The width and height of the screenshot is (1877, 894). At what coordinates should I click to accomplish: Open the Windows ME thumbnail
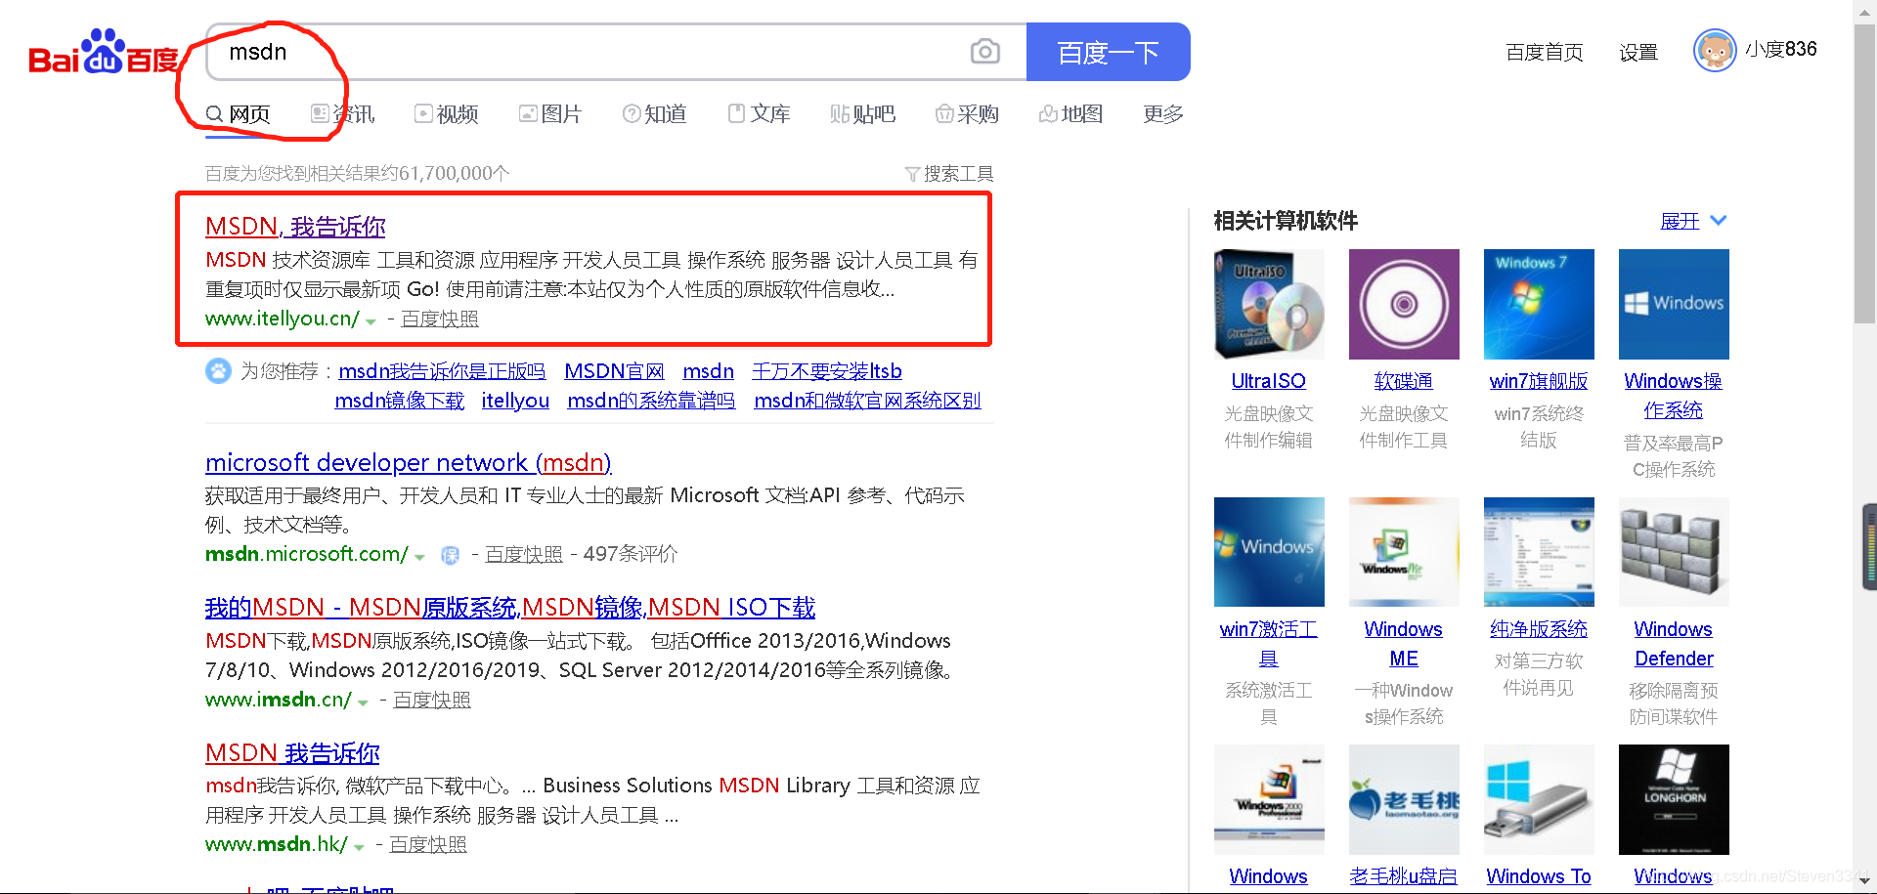[x=1404, y=552]
